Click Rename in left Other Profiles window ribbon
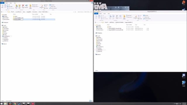This screenshot has height=105, width=187. 26,6
